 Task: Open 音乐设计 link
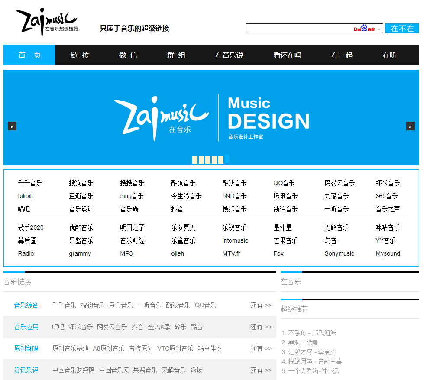pyautogui.click(x=81, y=209)
